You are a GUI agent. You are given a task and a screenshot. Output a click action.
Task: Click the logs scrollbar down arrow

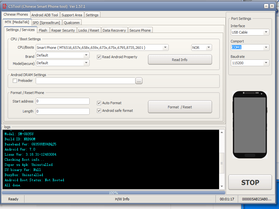pyautogui.click(x=222, y=186)
